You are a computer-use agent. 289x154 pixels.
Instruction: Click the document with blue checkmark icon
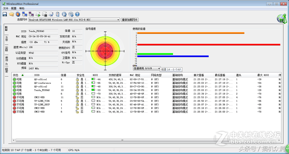pyautogui.click(x=51, y=14)
